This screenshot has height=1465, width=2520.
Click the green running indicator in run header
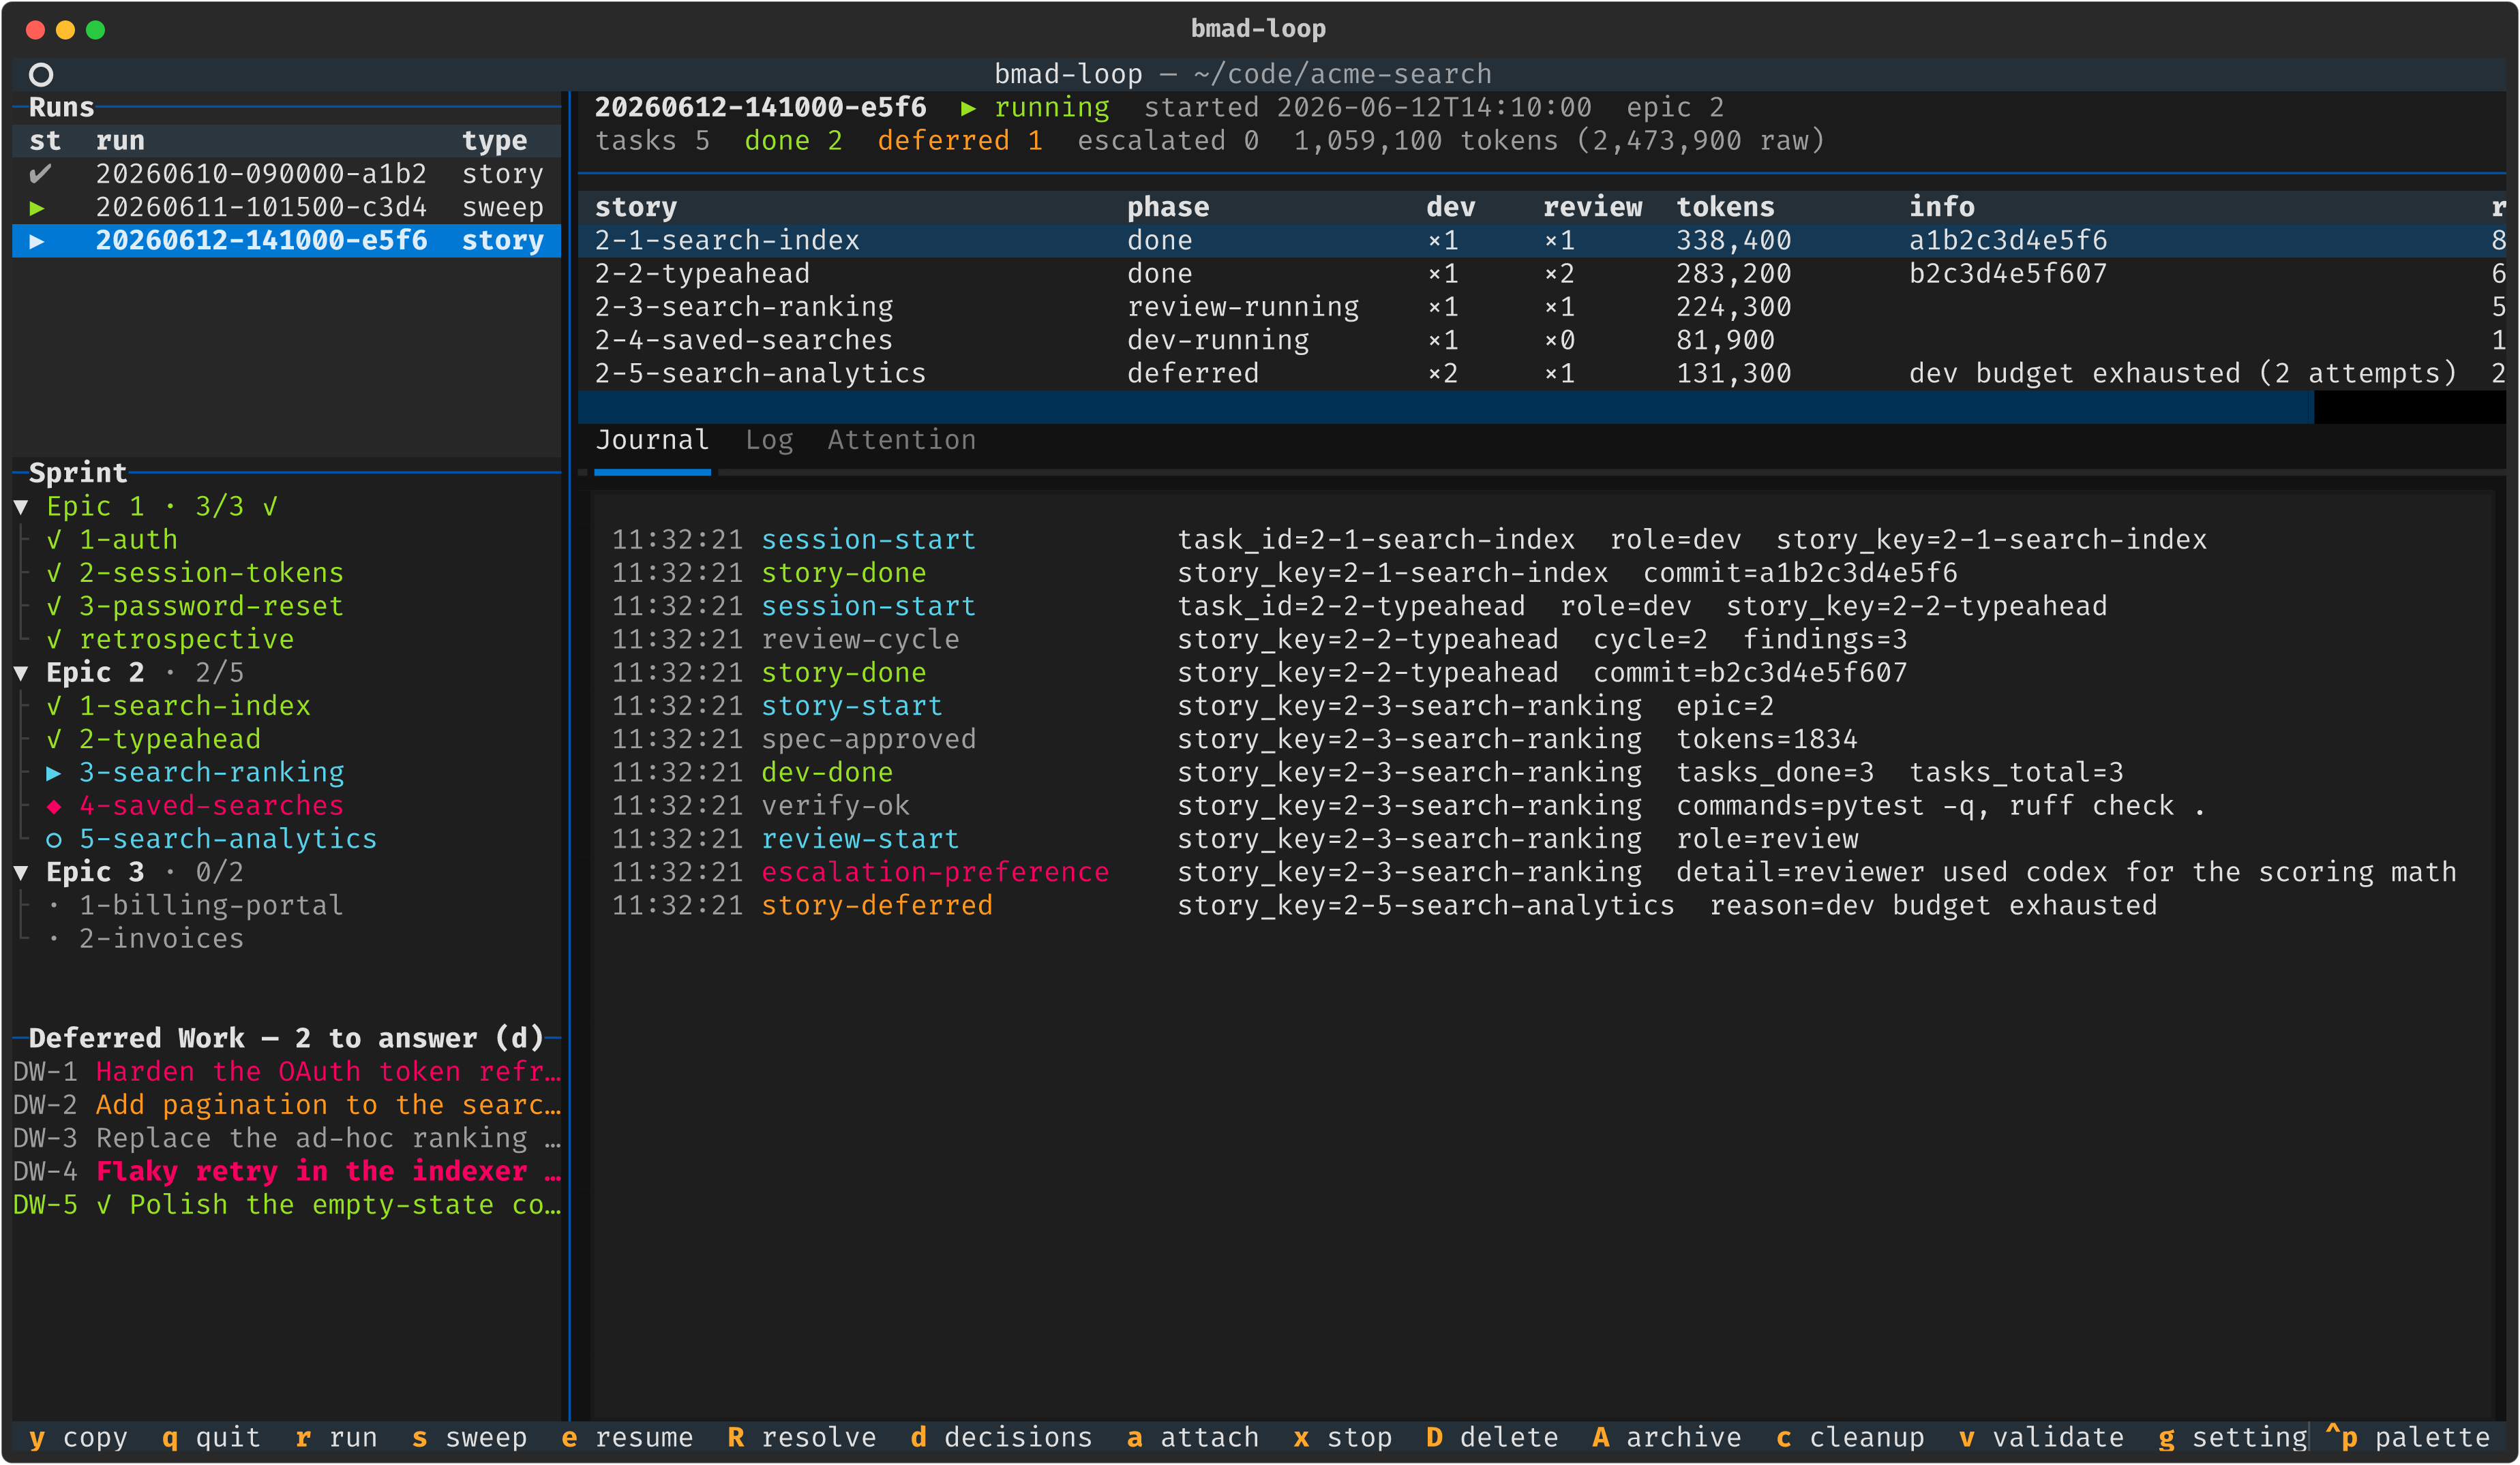click(x=1036, y=107)
